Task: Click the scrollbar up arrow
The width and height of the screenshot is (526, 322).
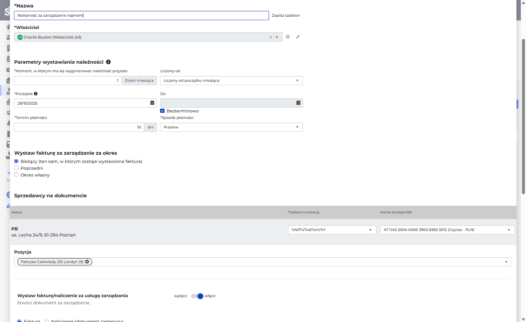Action: click(x=523, y=2)
